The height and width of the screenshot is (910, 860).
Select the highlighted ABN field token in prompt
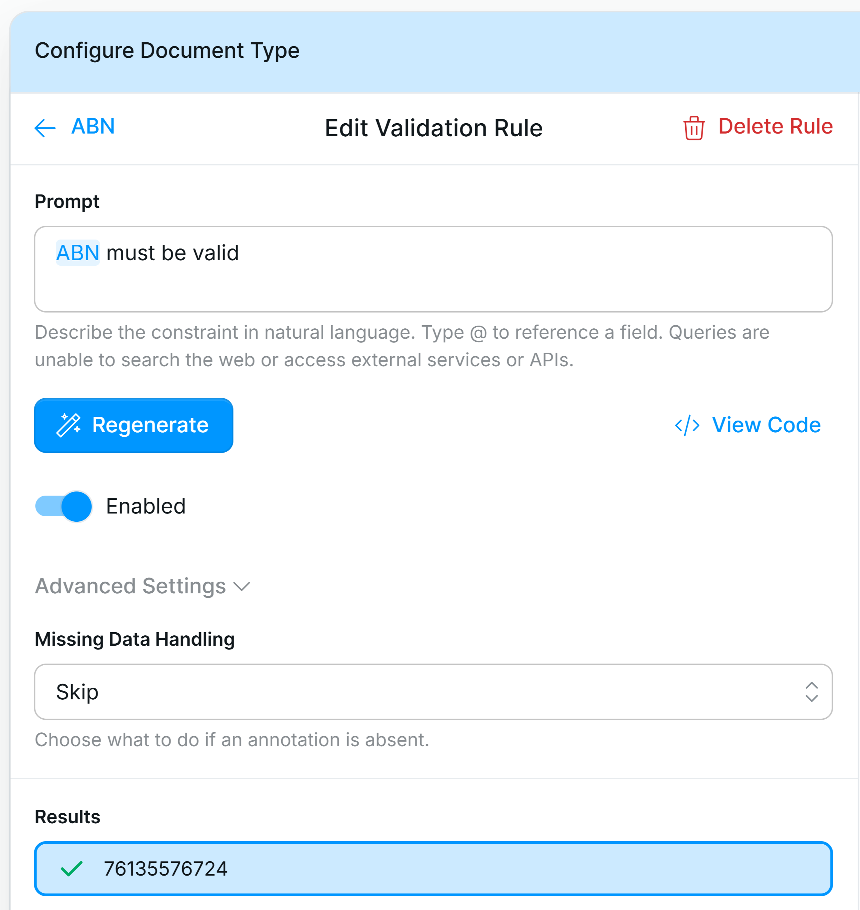pyautogui.click(x=77, y=252)
